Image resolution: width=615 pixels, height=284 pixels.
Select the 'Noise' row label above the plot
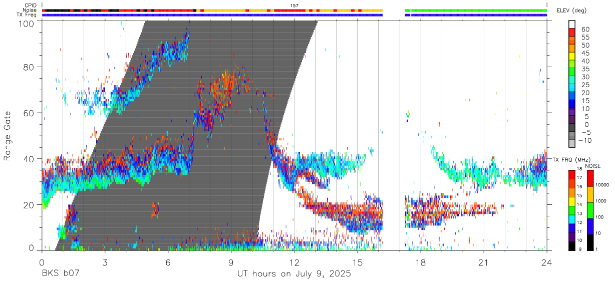[x=30, y=10]
